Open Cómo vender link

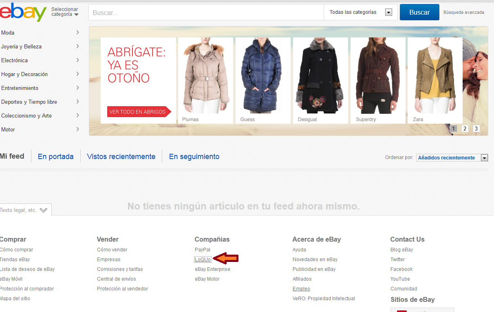pos(112,250)
